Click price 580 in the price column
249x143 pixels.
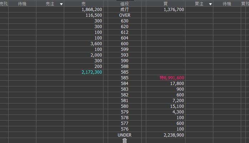pos(124,106)
